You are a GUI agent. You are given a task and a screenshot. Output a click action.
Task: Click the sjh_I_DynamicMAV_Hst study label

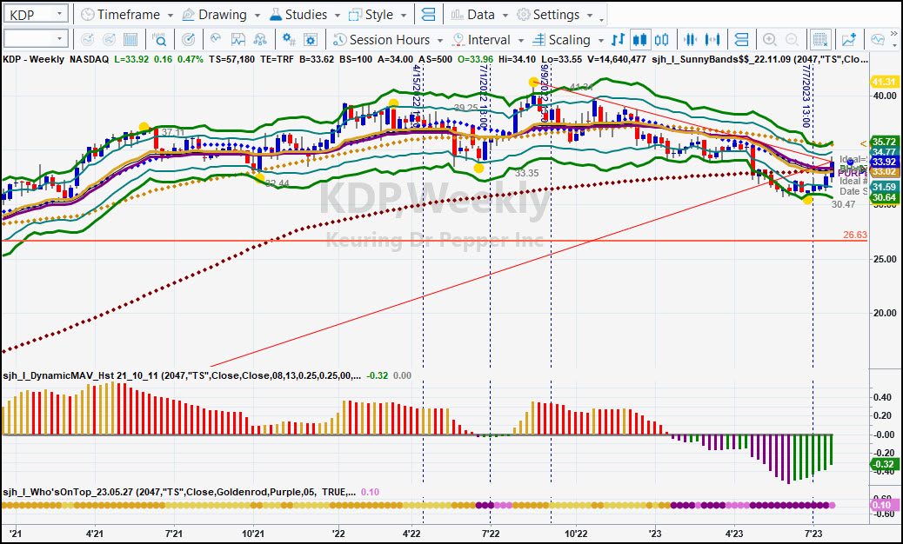182,375
